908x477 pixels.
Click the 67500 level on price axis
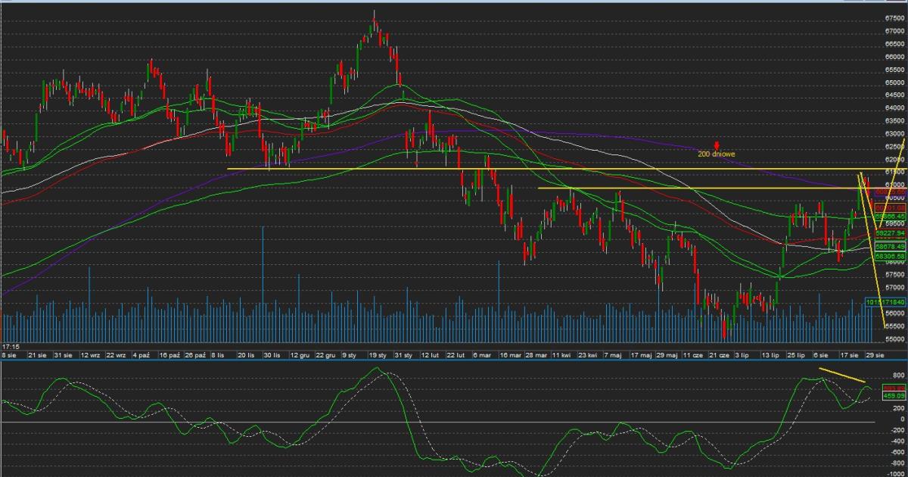coord(894,17)
